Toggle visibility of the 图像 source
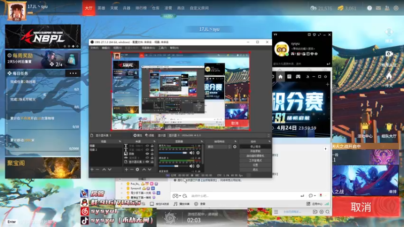The width and height of the screenshot is (404, 227). pos(147,154)
